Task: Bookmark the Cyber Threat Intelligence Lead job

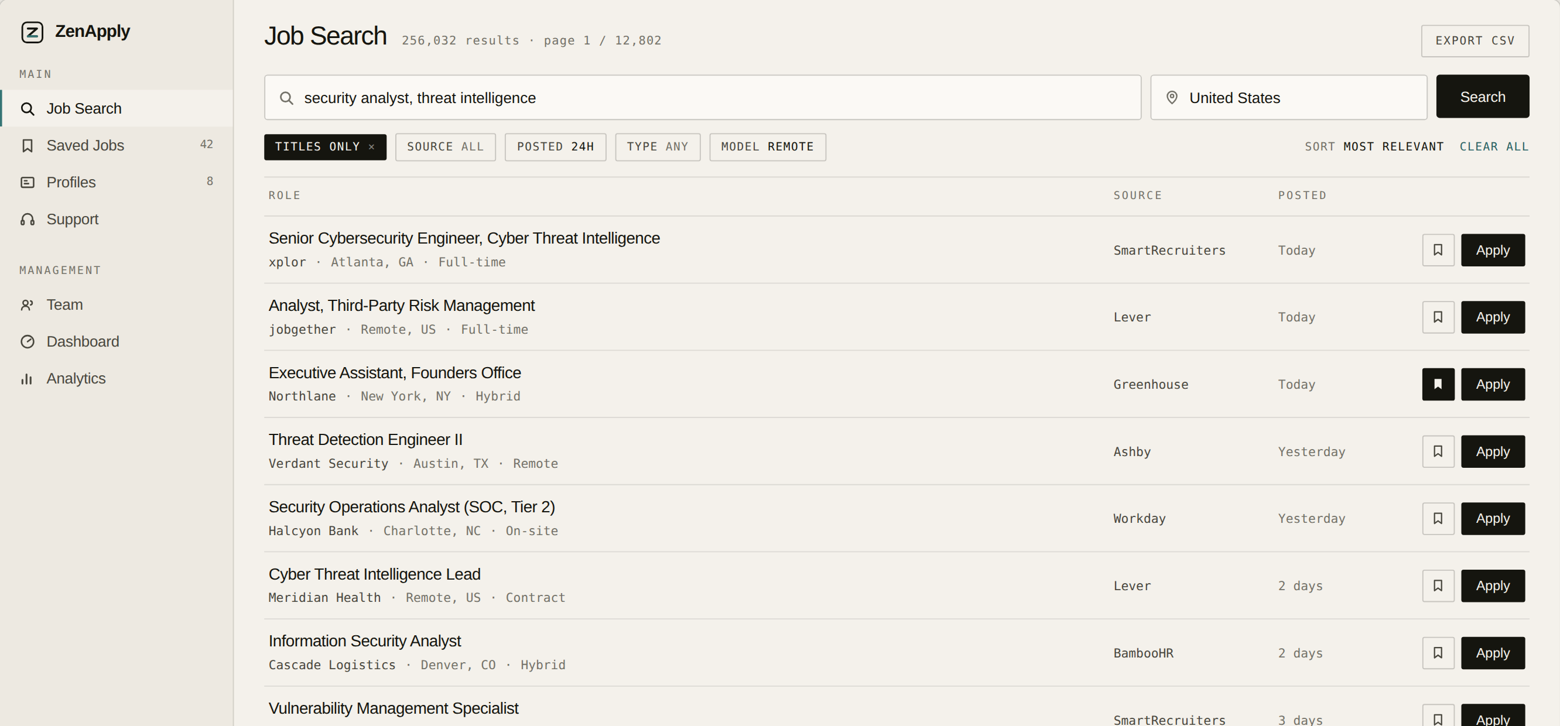Action: pyautogui.click(x=1438, y=586)
